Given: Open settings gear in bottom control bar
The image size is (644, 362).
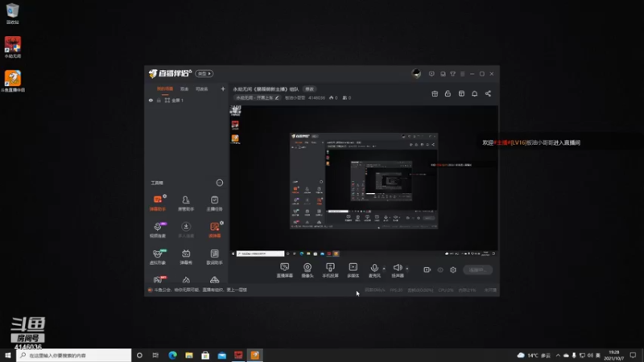Looking at the screenshot, I should (x=453, y=269).
